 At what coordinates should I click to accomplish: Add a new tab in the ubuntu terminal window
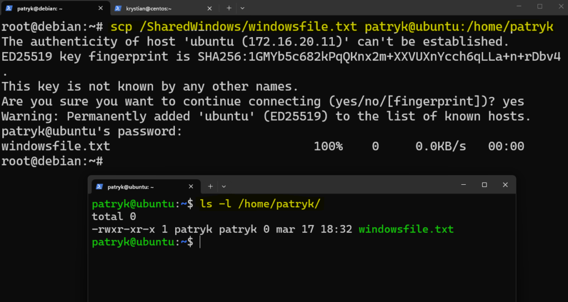pos(210,186)
